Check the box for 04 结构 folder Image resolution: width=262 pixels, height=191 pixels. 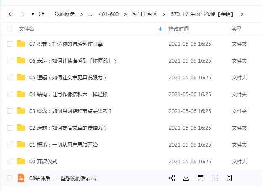click(x=9, y=94)
